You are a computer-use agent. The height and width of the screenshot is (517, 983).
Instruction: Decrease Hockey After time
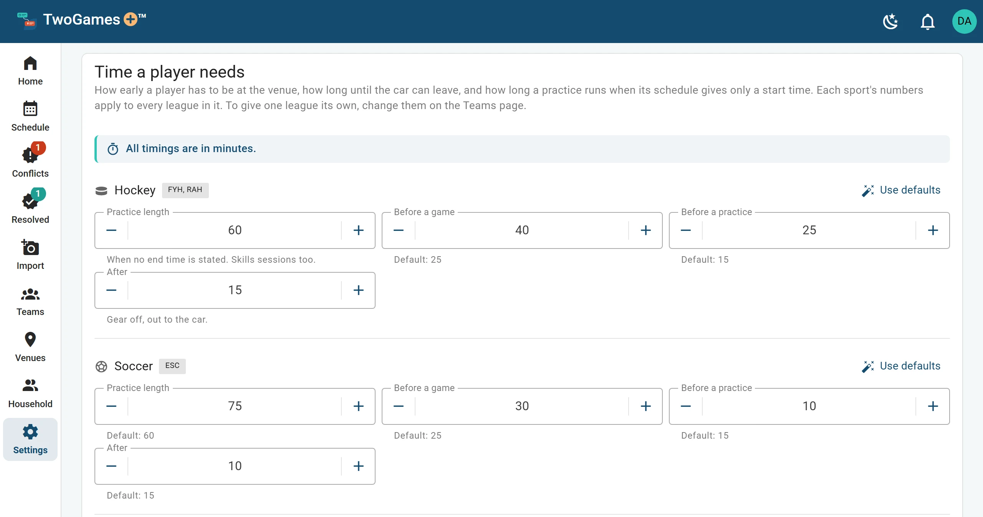[111, 290]
